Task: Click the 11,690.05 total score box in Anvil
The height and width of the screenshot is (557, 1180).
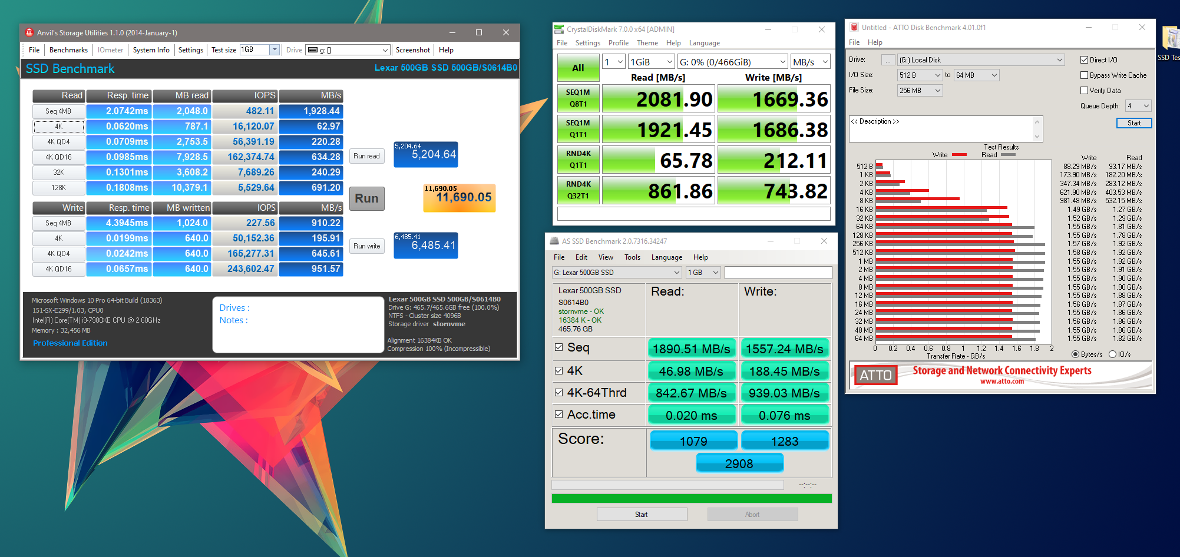Action: pos(460,198)
